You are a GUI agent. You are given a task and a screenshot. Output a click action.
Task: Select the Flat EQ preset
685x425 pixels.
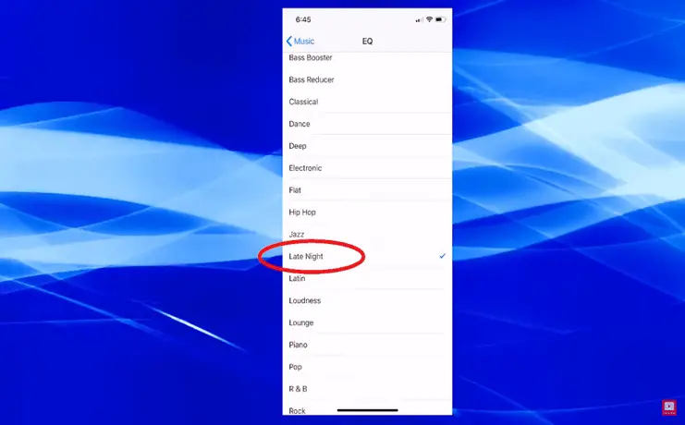[x=367, y=190]
